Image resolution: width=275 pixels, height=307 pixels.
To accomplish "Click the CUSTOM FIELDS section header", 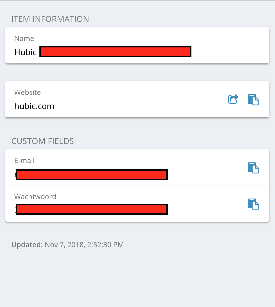I will 42,141.
